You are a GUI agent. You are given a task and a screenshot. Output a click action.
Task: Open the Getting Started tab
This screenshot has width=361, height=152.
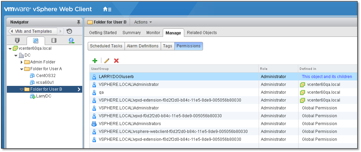103,33
